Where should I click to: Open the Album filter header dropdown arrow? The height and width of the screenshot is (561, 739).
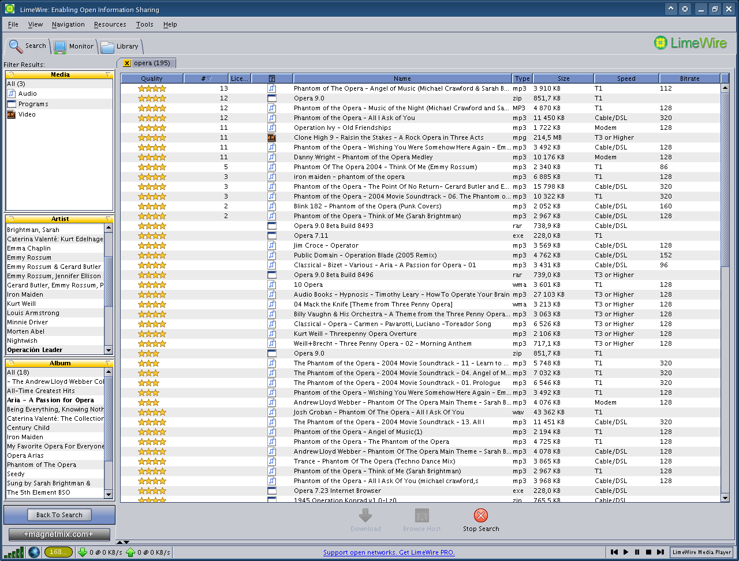[x=108, y=363]
